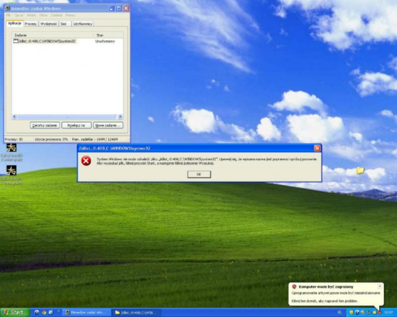Image resolution: width=397 pixels, height=317 pixels.
Task: Click the yellow shield tray icon
Action: (x=352, y=313)
